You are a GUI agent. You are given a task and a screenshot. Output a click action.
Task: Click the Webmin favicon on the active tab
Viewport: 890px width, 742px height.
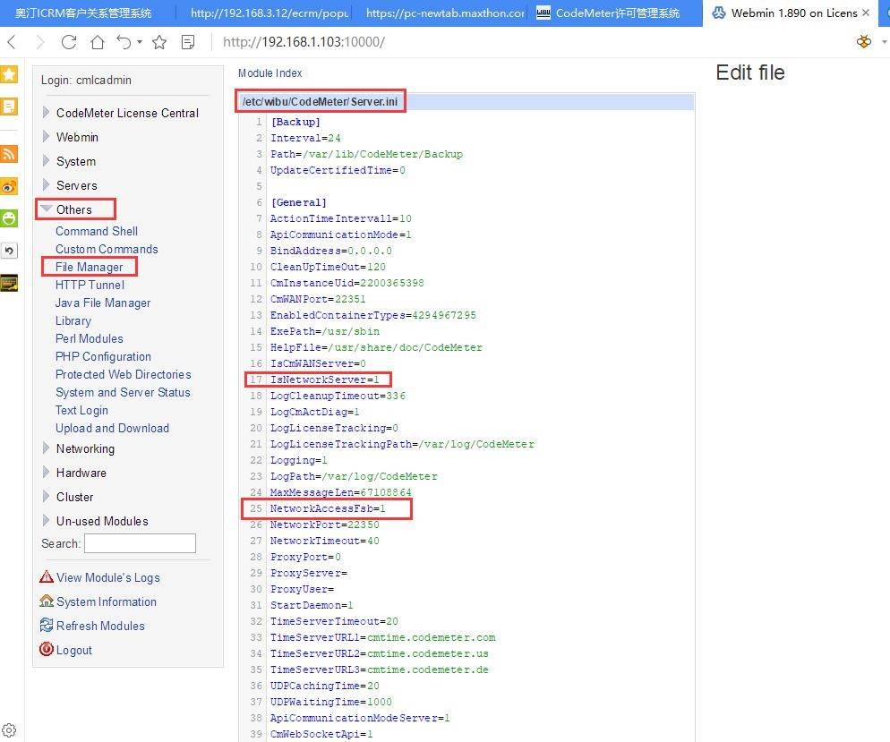coord(719,13)
